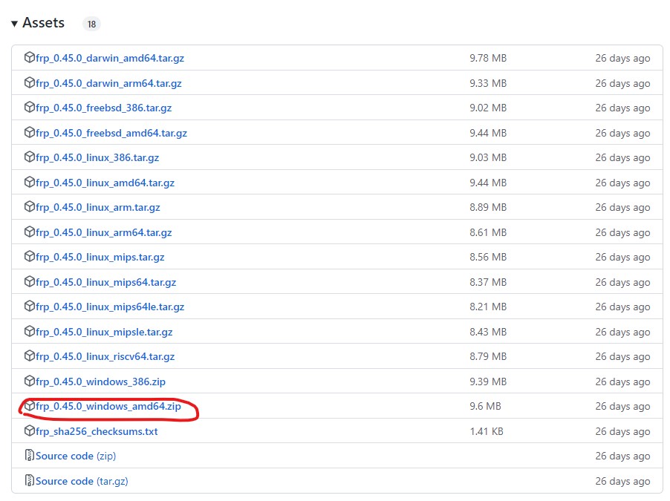Click package icon beside frp_0.45.0_freebsd_386.tar.gz
670x501 pixels.
tap(30, 108)
